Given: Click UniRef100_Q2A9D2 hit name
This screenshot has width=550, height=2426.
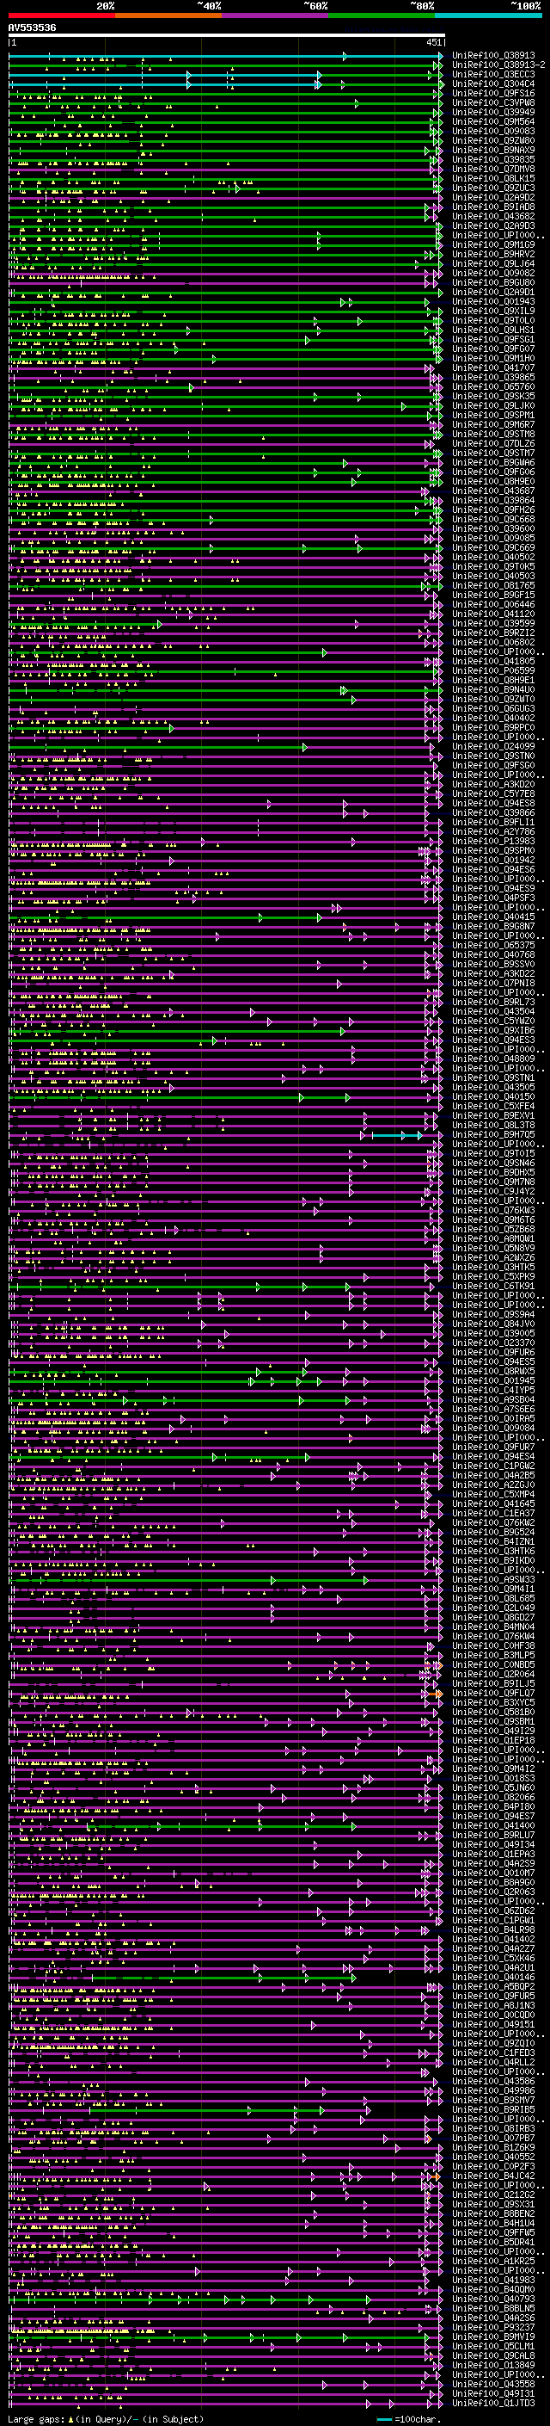Looking at the screenshot, I should click(493, 198).
